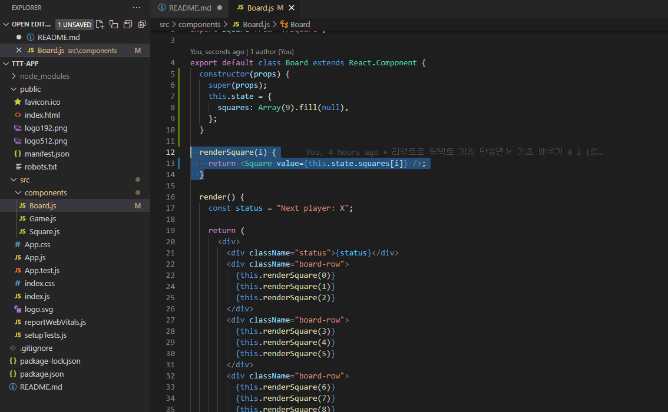Expand the node_modules folder
The height and width of the screenshot is (412, 668).
pyautogui.click(x=14, y=76)
